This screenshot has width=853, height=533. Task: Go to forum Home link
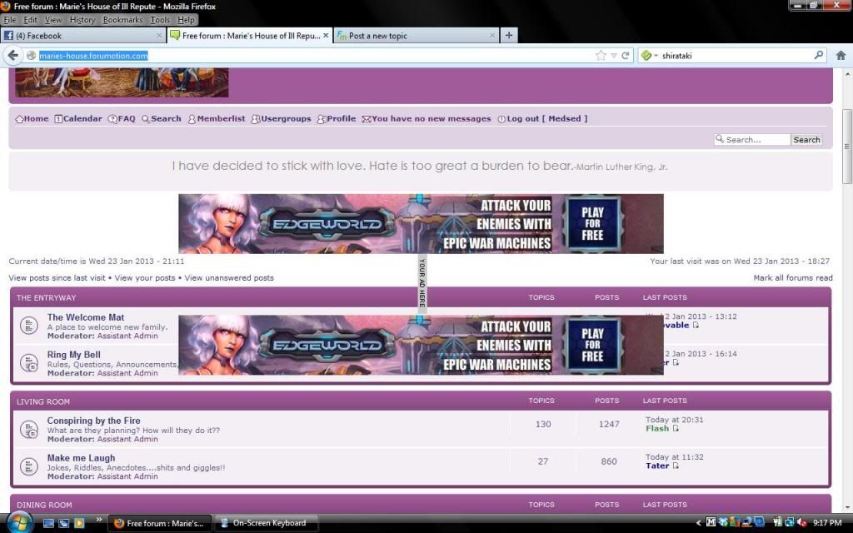[32, 118]
